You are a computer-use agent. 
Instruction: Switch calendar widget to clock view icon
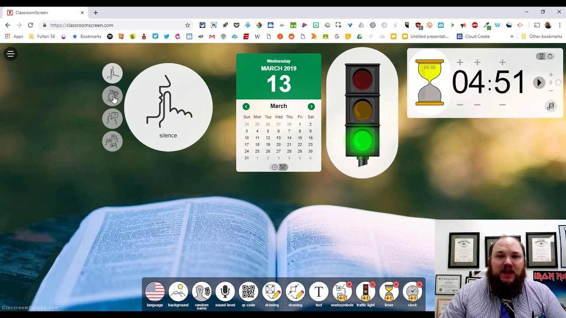(275, 167)
